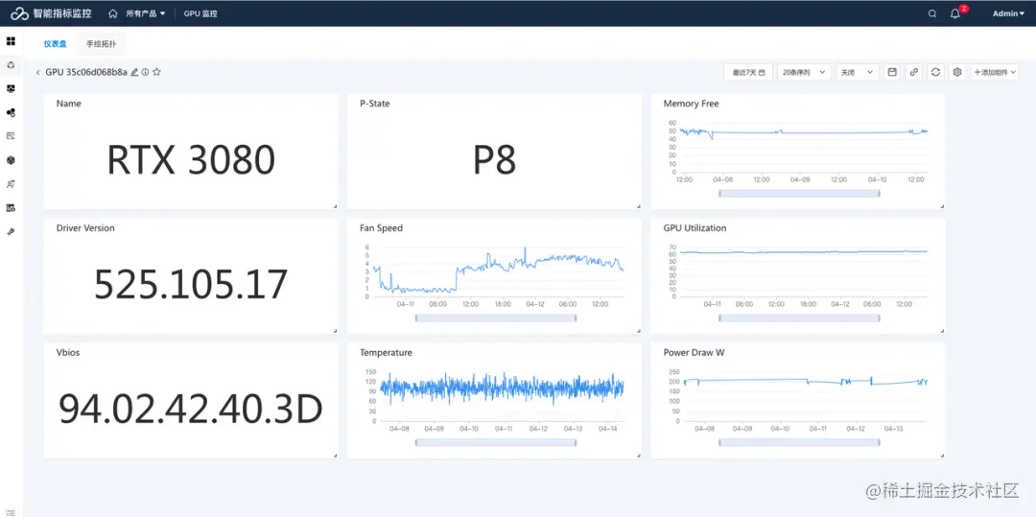Click the P-State panel title
Screen dimensions: 1036x517
(x=375, y=104)
